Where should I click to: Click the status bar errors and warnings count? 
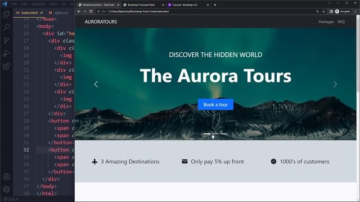[x=11, y=199]
